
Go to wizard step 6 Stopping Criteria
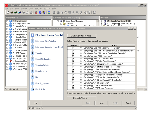tap(42, 65)
